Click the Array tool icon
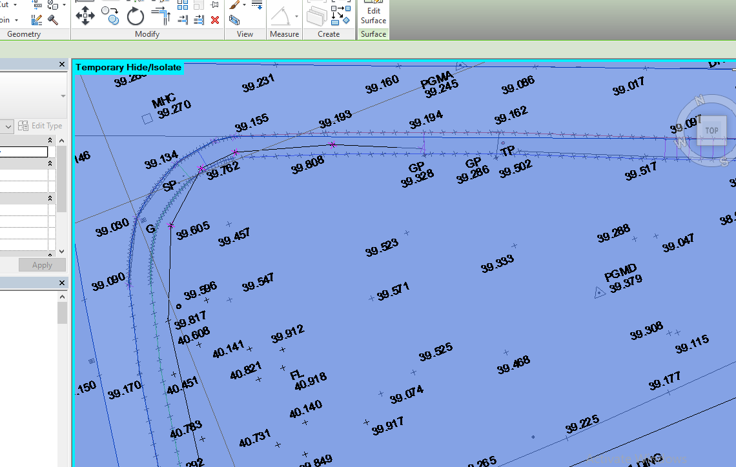This screenshot has height=467, width=736. tap(183, 5)
